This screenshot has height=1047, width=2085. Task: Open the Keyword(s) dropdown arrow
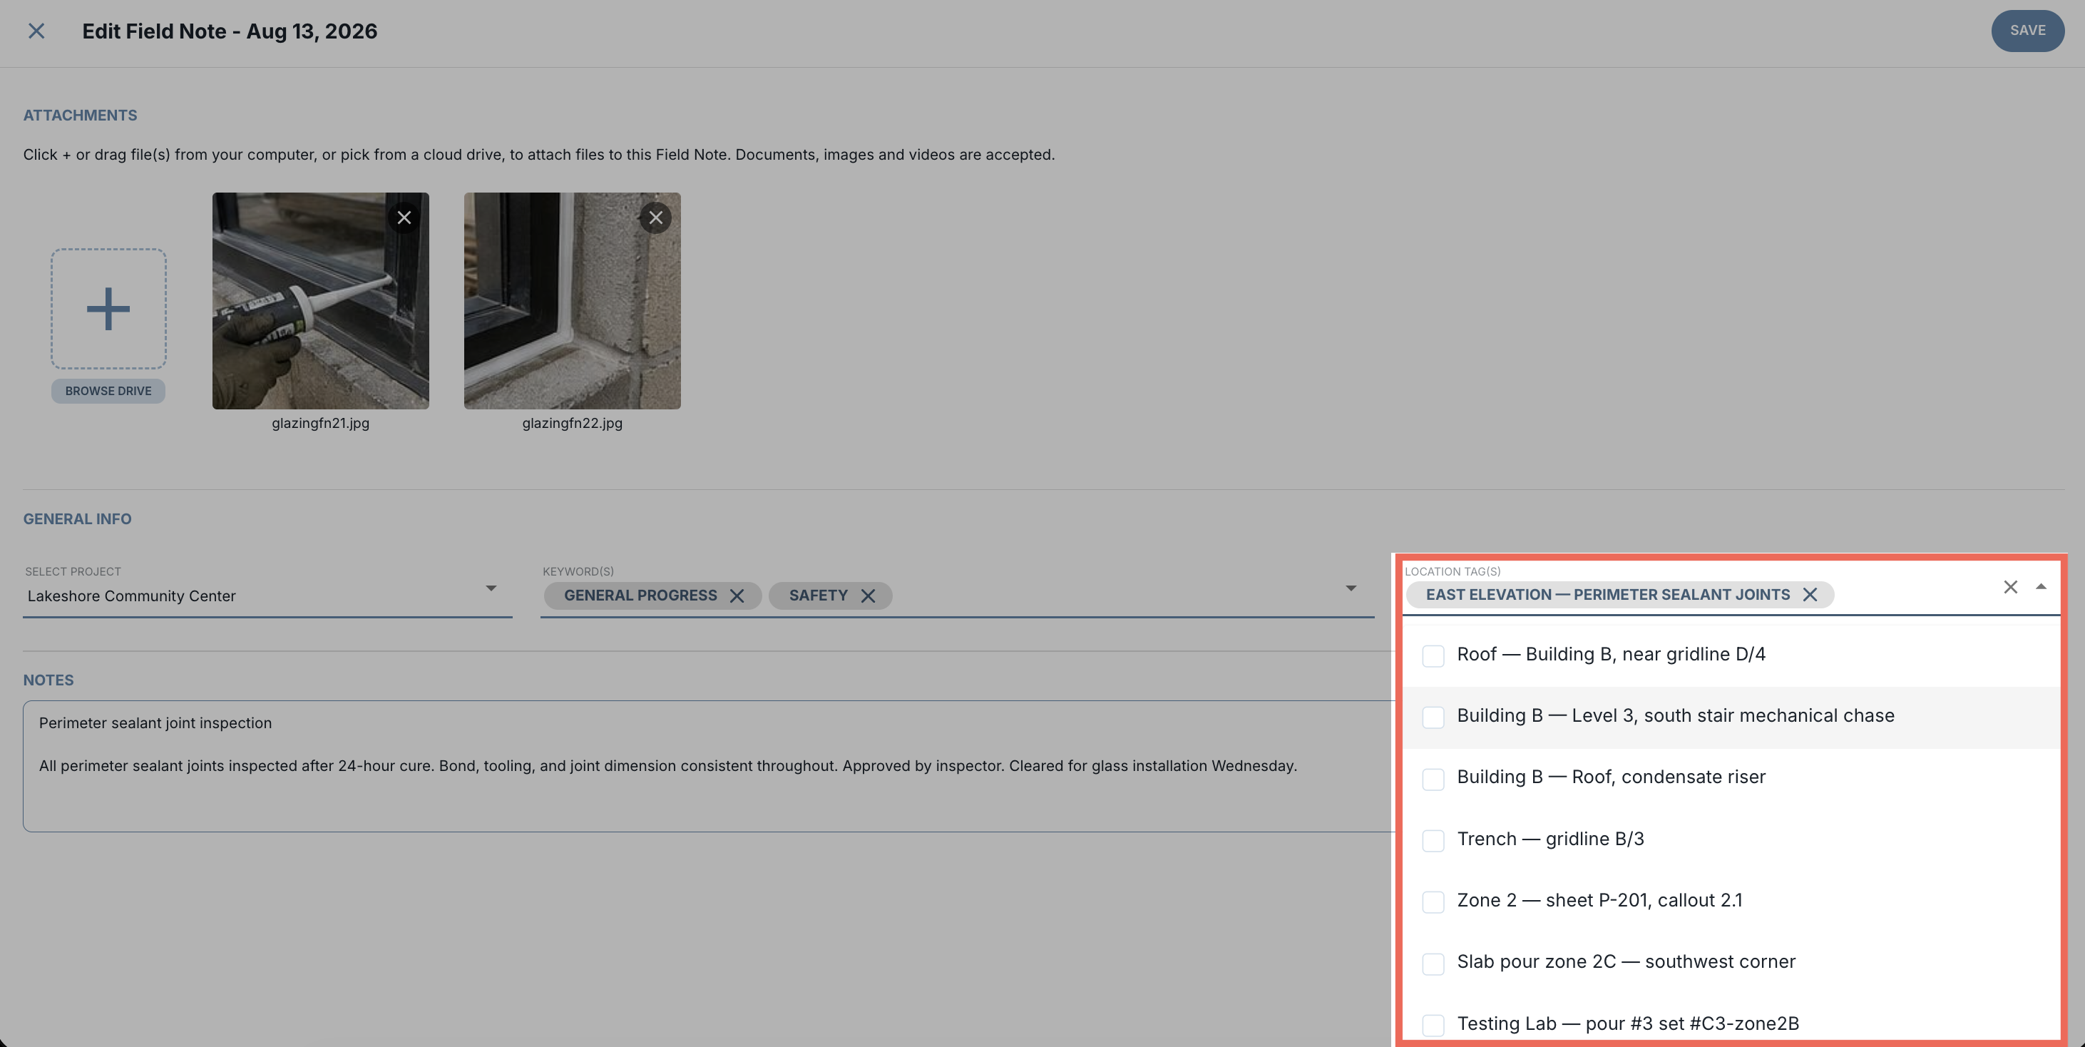1350,588
